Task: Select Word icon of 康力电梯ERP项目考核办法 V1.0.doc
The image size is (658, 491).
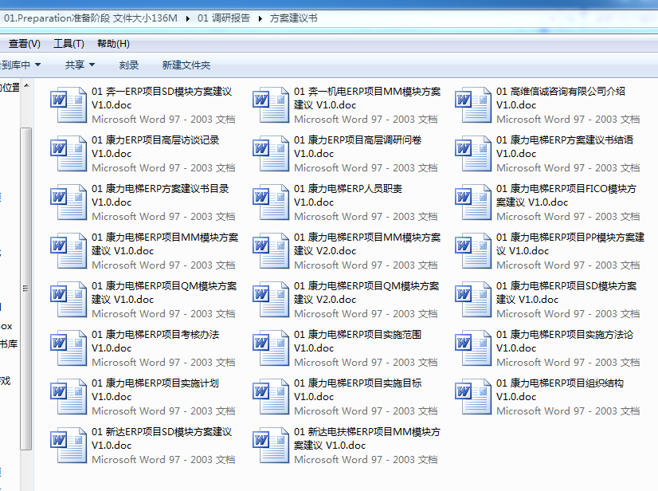Action: (69, 348)
